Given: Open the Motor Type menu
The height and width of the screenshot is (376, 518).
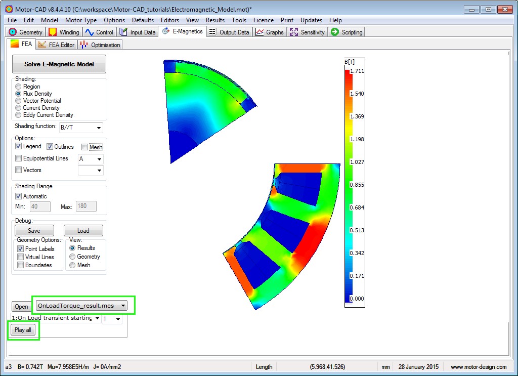Looking at the screenshot, I should pyautogui.click(x=81, y=20).
